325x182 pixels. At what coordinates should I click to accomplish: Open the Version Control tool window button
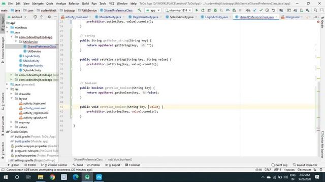coord(54,165)
